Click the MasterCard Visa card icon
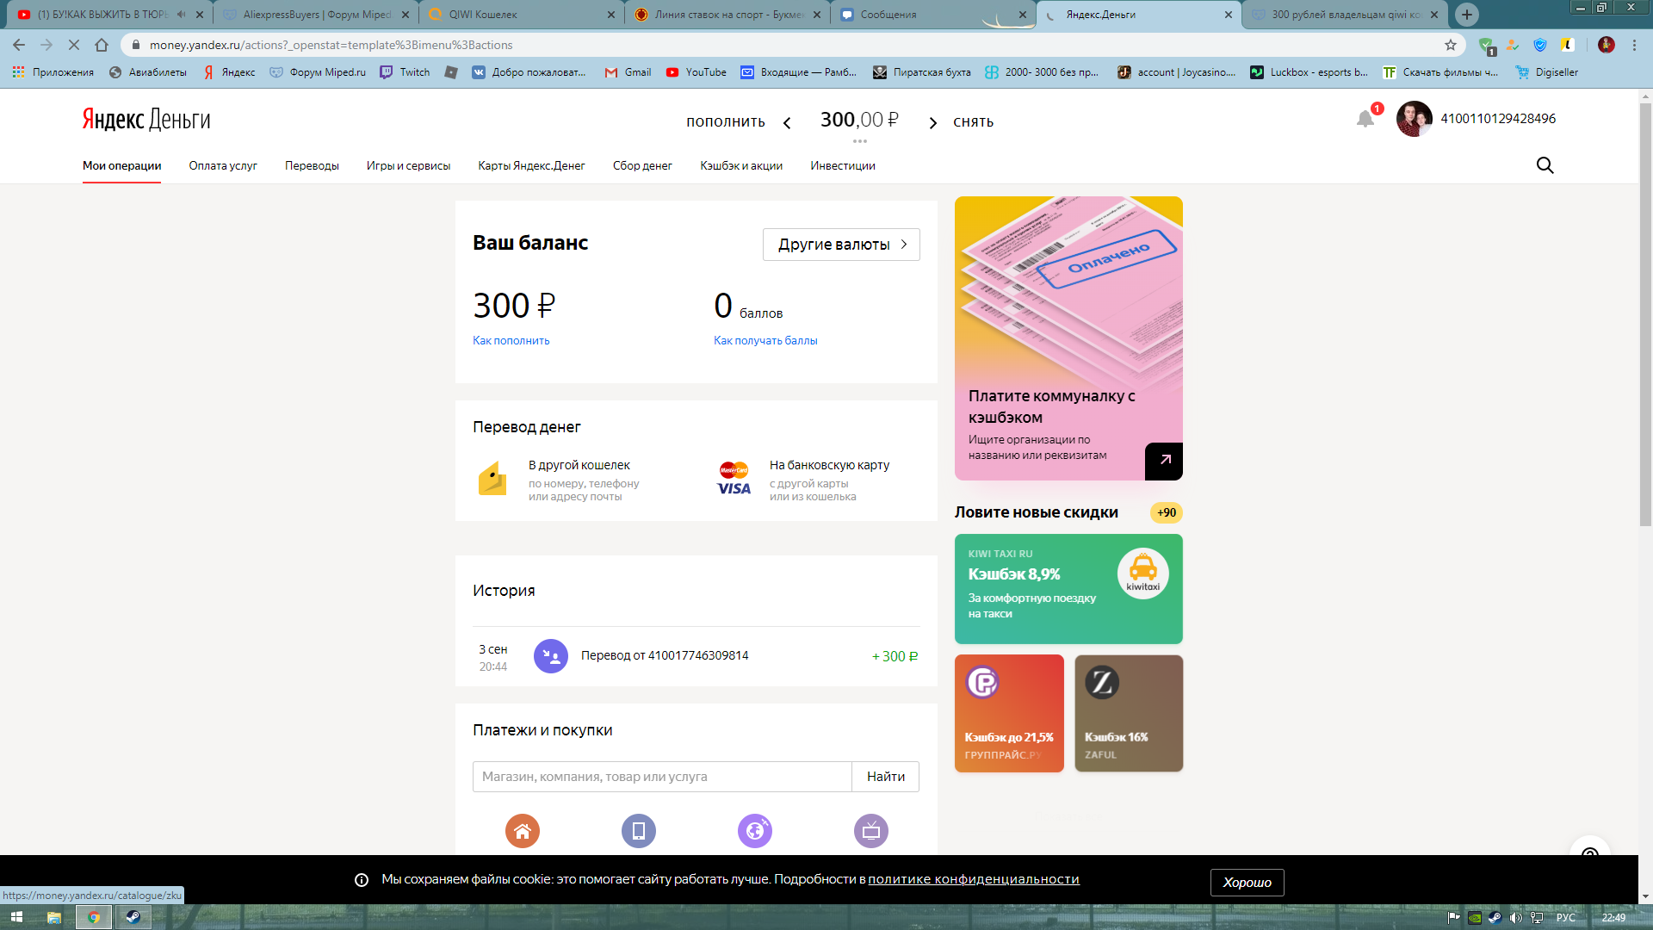This screenshot has width=1653, height=930. click(x=734, y=479)
